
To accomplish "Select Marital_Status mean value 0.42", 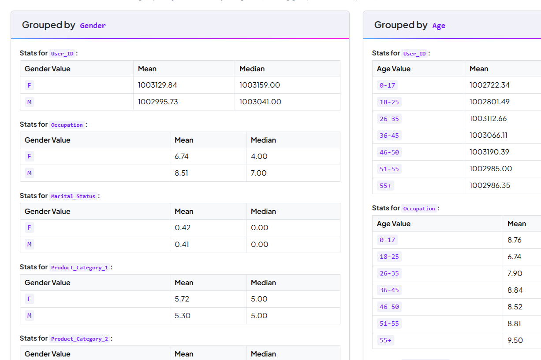I will [x=183, y=228].
